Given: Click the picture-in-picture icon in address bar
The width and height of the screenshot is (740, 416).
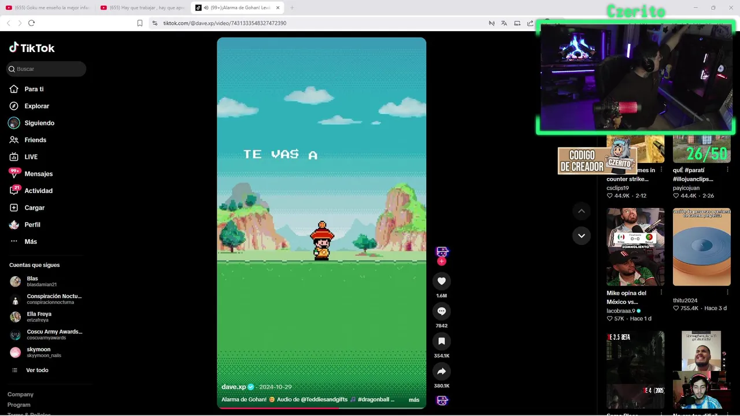Looking at the screenshot, I should tap(517, 23).
